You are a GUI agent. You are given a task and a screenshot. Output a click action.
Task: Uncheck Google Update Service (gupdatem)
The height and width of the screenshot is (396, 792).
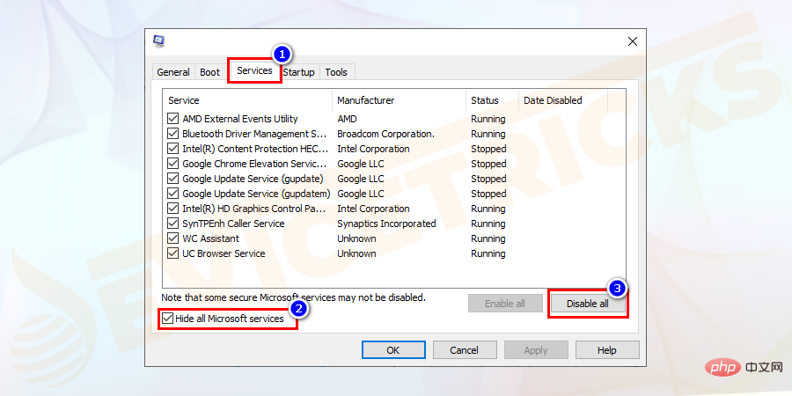pyautogui.click(x=173, y=194)
